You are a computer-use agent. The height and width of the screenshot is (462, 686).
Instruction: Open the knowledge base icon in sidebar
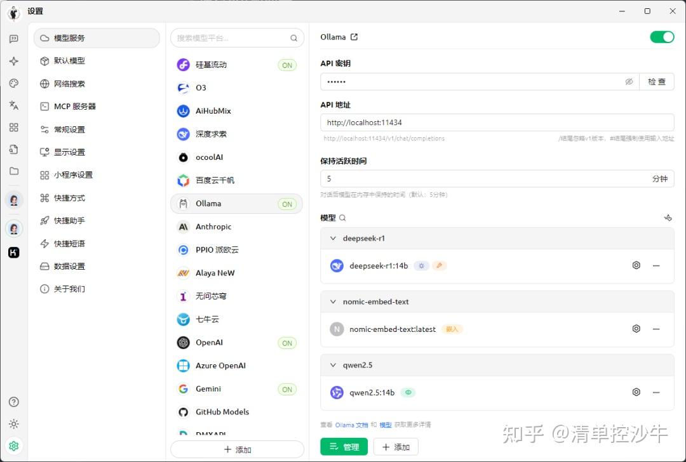(13, 149)
